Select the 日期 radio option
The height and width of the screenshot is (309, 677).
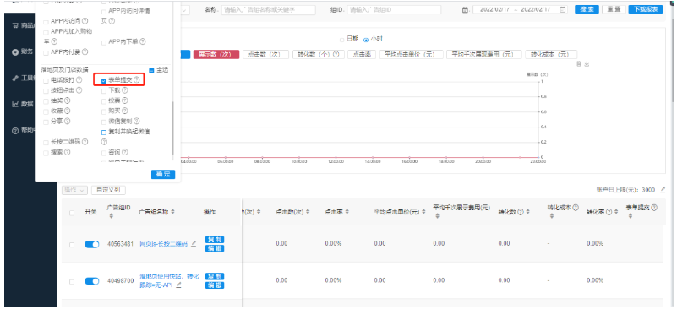(x=342, y=40)
